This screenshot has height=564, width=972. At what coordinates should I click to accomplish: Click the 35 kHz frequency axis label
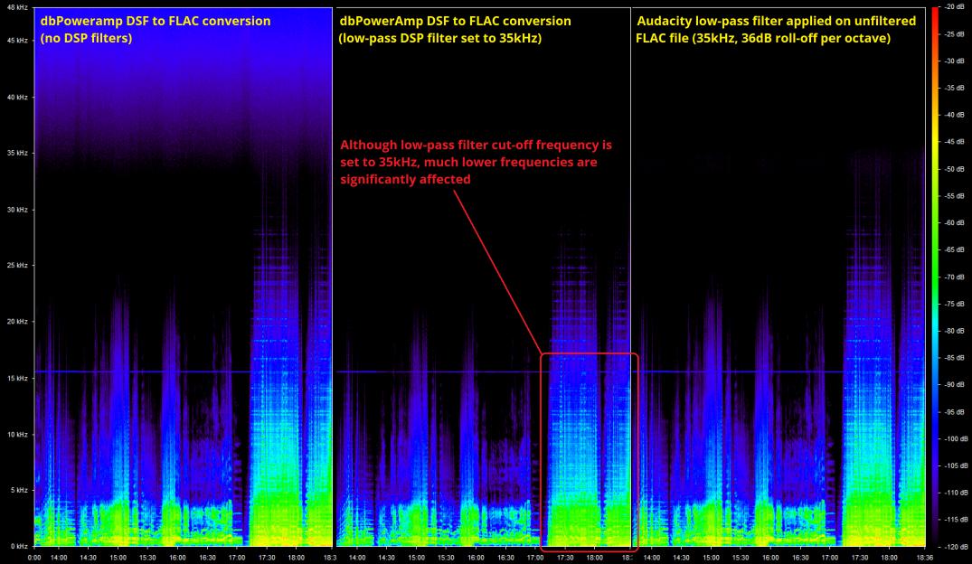coord(17,154)
